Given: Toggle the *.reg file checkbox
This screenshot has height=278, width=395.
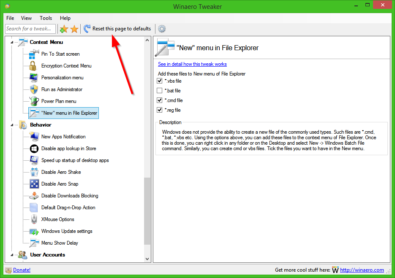Looking at the screenshot, I should [x=159, y=110].
